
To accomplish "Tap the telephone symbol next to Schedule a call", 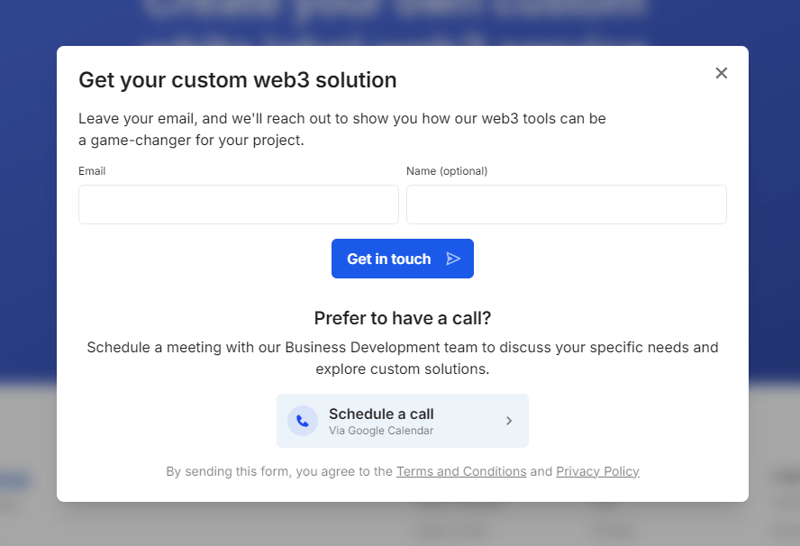I will coord(302,421).
